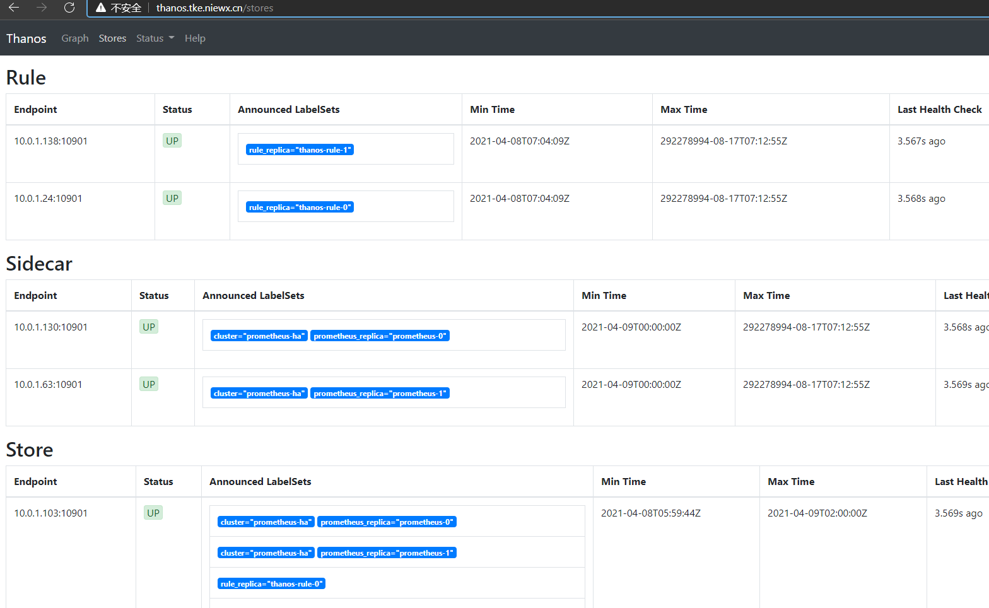Open the Help nav link
The image size is (989, 608).
(195, 38)
